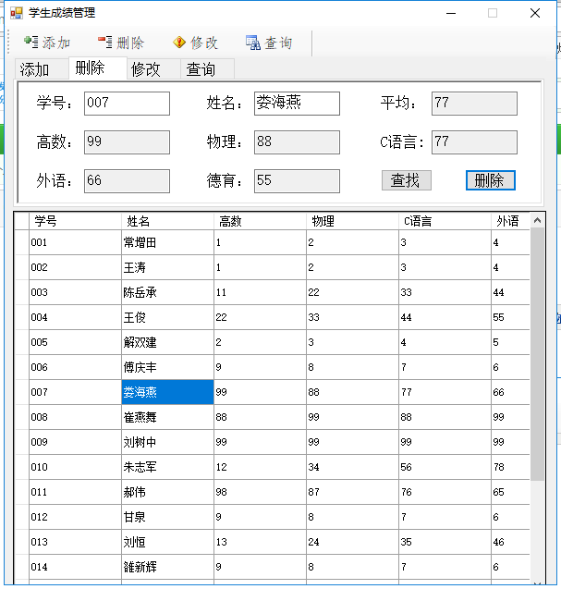Click the scroll-up arrow of the grid
The height and width of the screenshot is (589, 561).
click(x=537, y=220)
